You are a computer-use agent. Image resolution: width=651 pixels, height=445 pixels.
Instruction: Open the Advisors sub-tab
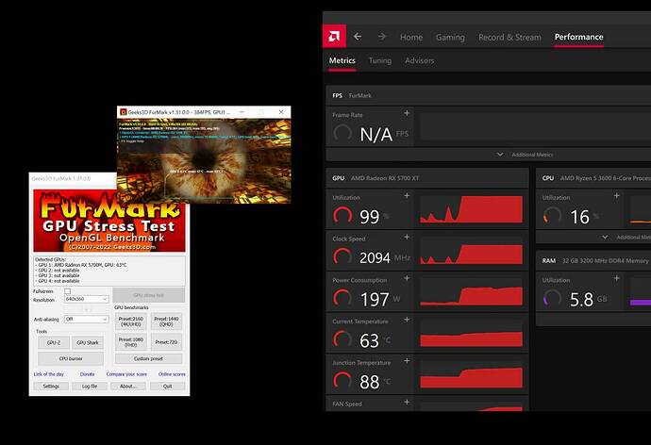click(x=419, y=60)
